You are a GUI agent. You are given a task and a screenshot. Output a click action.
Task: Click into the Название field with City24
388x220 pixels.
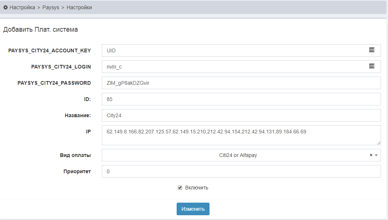pyautogui.click(x=241, y=115)
